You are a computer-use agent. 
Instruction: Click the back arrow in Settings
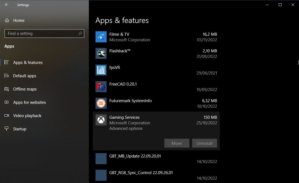tap(7, 5)
